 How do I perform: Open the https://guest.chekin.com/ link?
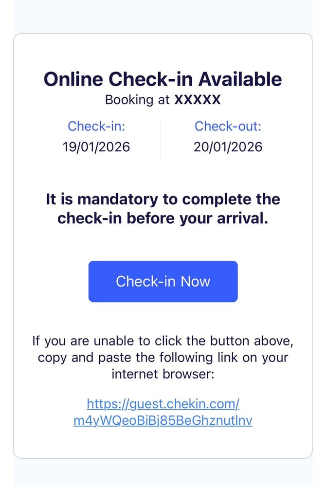point(163,404)
